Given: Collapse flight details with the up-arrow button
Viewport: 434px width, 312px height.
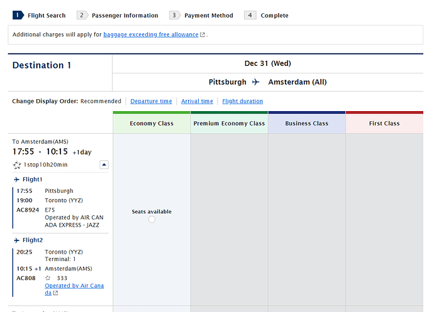Looking at the screenshot, I should [104, 164].
